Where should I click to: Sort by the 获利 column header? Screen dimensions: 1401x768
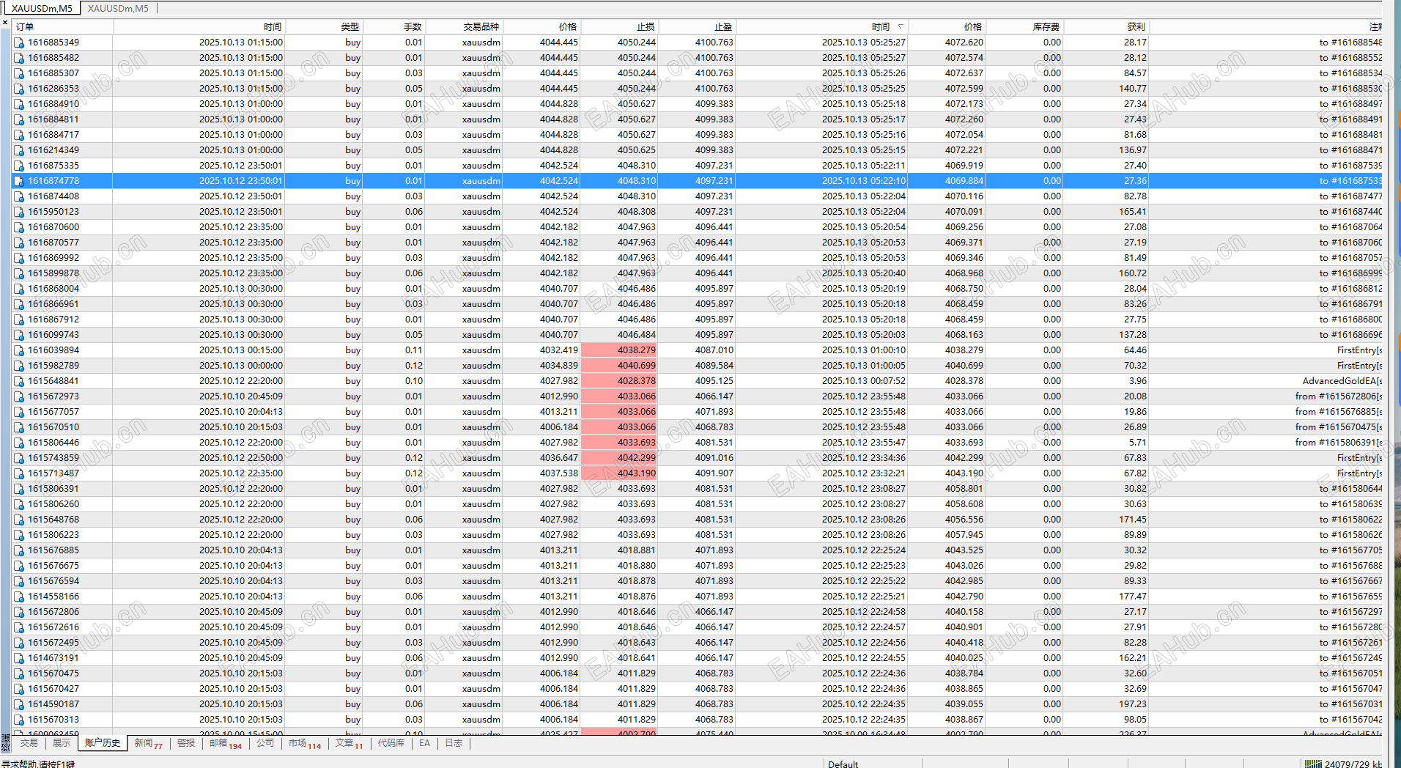1106,27
